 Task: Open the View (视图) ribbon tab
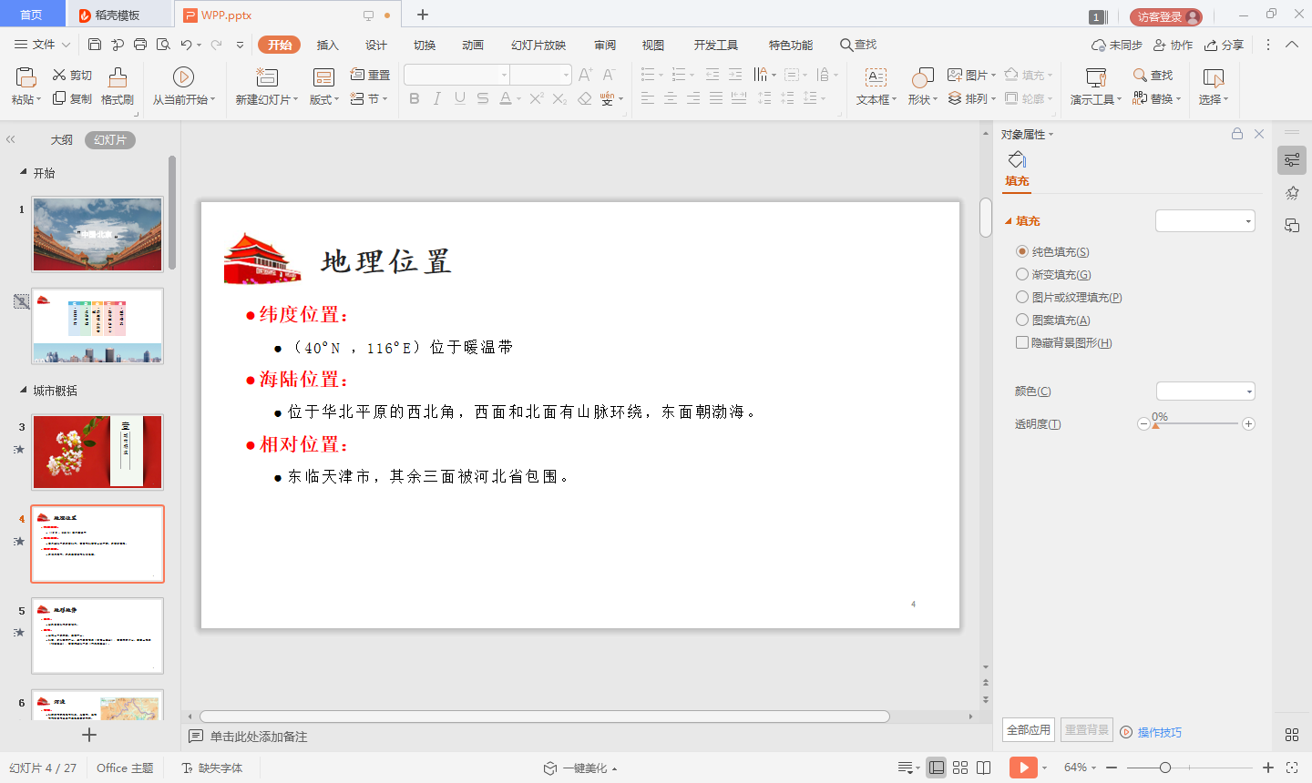pyautogui.click(x=653, y=45)
